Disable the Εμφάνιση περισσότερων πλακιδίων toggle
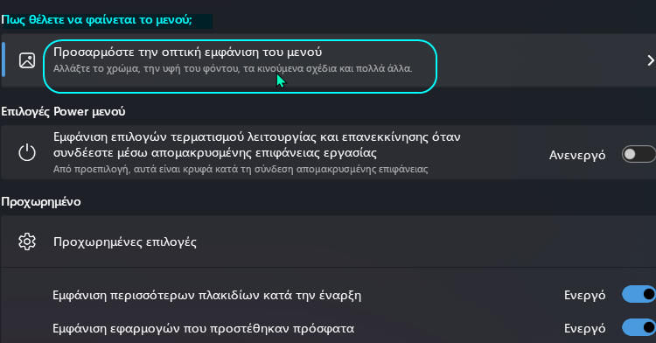Image resolution: width=656 pixels, height=343 pixels. point(639,295)
